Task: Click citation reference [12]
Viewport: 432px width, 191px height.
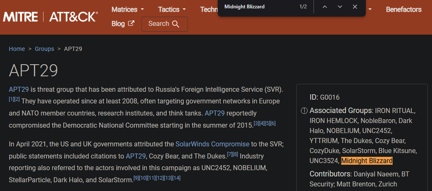Action: (159, 178)
